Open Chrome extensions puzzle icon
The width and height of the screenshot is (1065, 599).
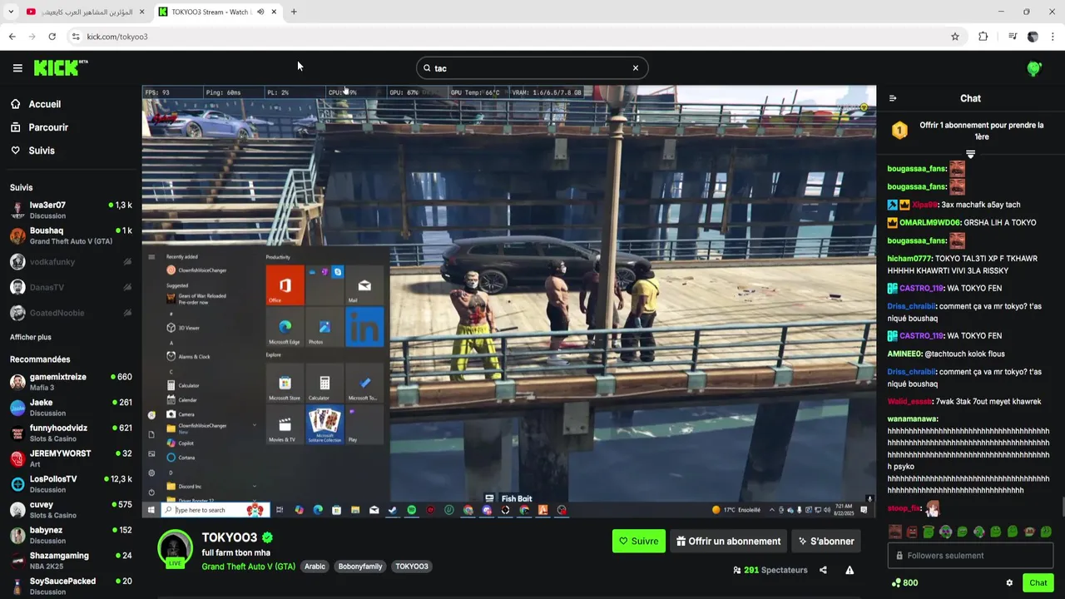tap(983, 37)
